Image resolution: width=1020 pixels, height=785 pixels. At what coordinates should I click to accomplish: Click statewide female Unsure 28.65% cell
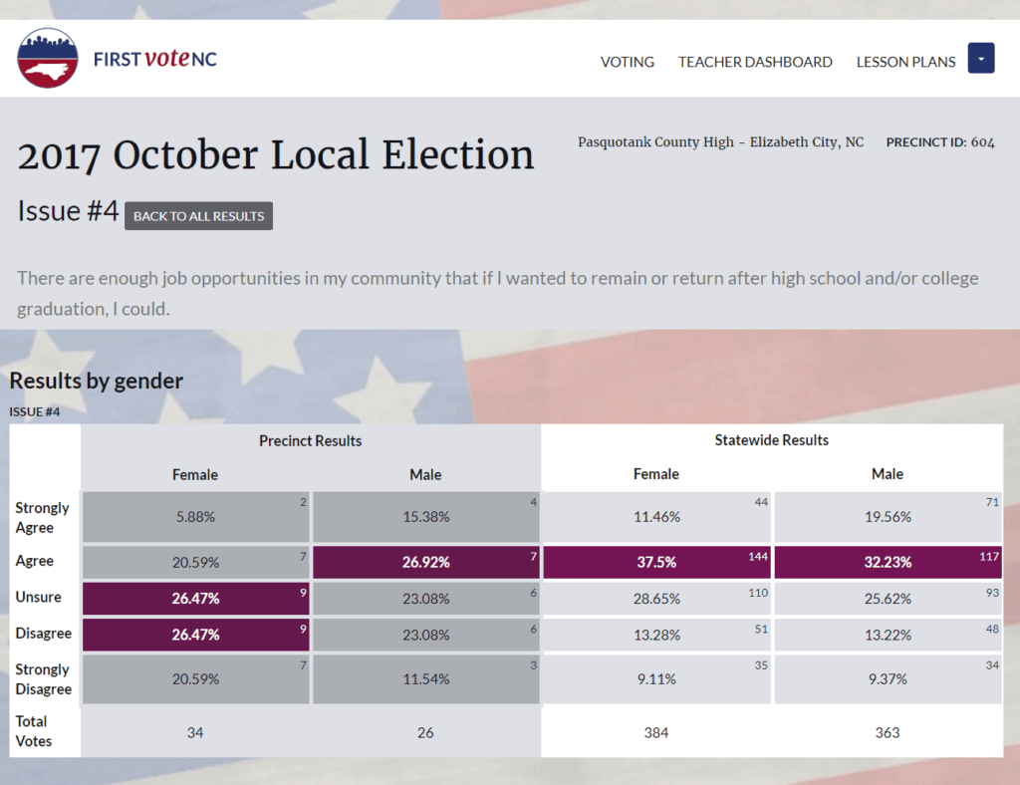656,598
